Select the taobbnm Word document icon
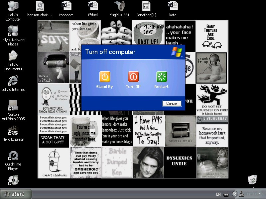 (x=66, y=6)
